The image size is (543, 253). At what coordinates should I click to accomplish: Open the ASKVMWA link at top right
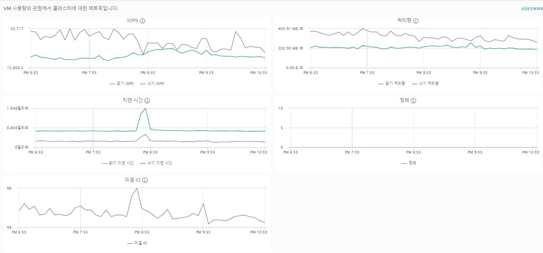pyautogui.click(x=532, y=8)
